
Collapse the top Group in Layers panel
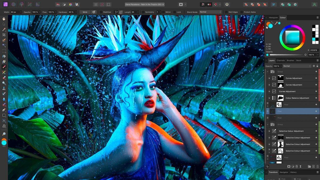pyautogui.click(x=267, y=71)
